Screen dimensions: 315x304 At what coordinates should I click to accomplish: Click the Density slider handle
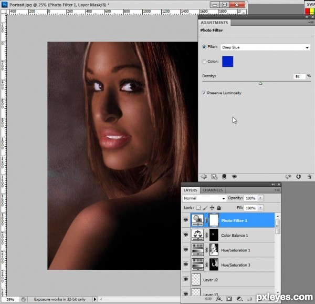(260, 83)
